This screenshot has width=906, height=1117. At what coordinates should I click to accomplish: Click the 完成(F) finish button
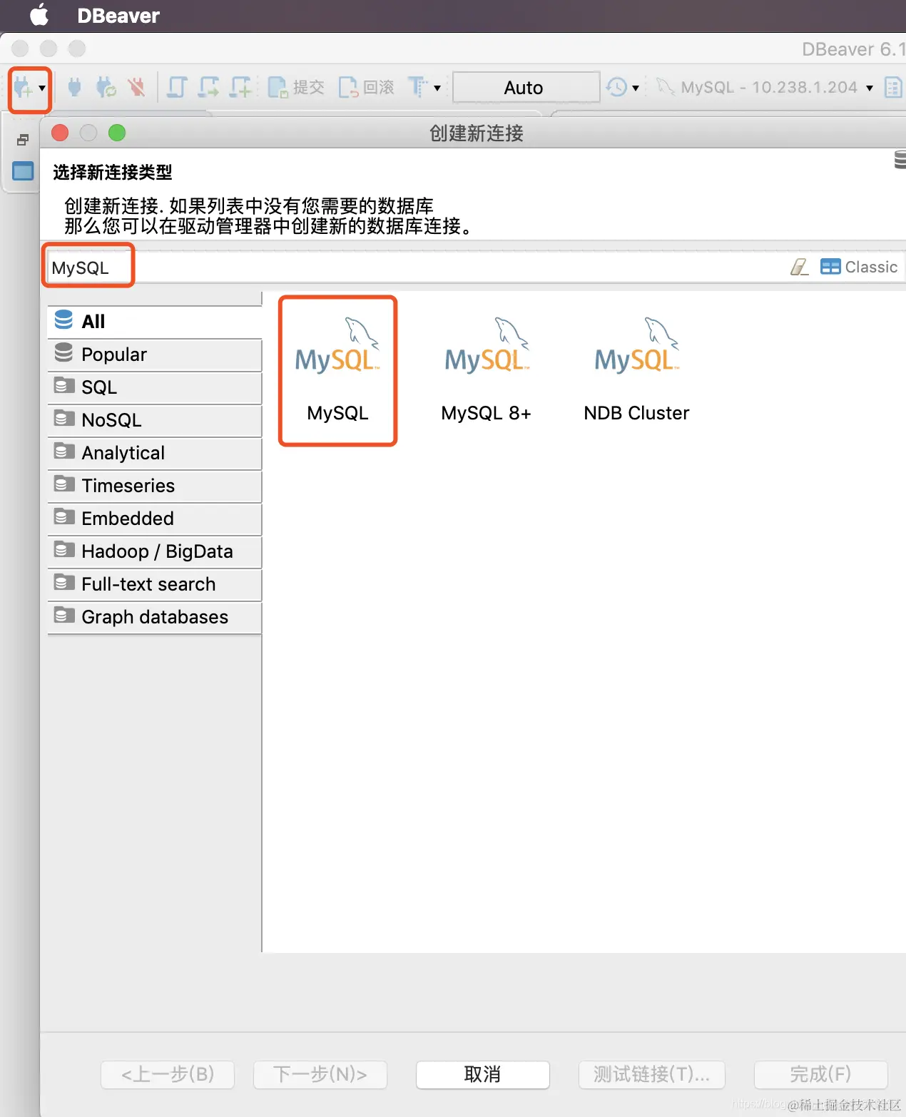[x=820, y=1074]
